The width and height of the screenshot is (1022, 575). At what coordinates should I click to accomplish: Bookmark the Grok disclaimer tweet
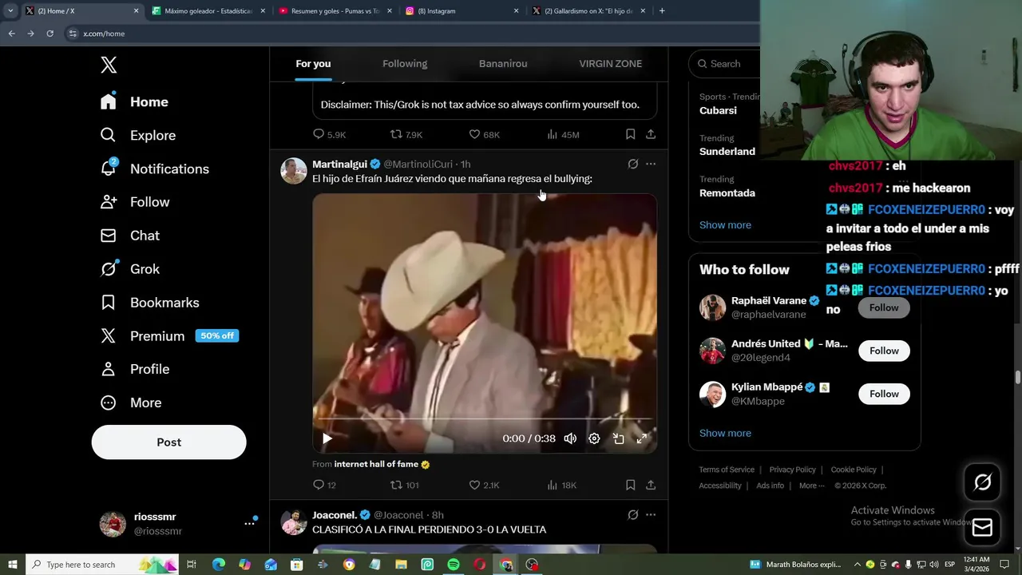(630, 134)
